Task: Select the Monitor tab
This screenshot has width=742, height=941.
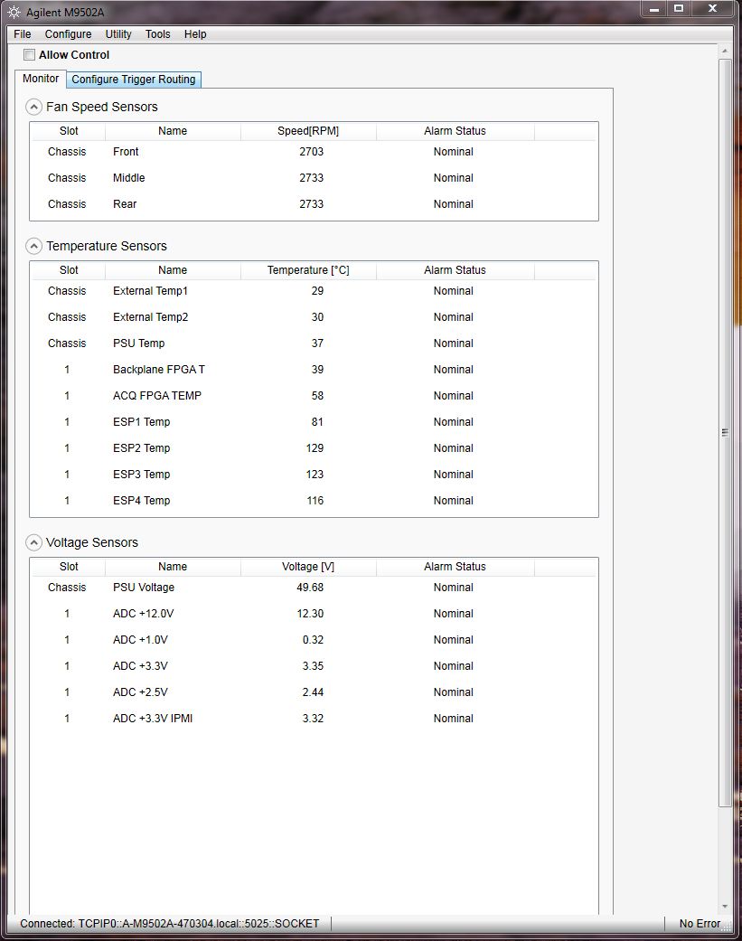Action: (x=41, y=79)
